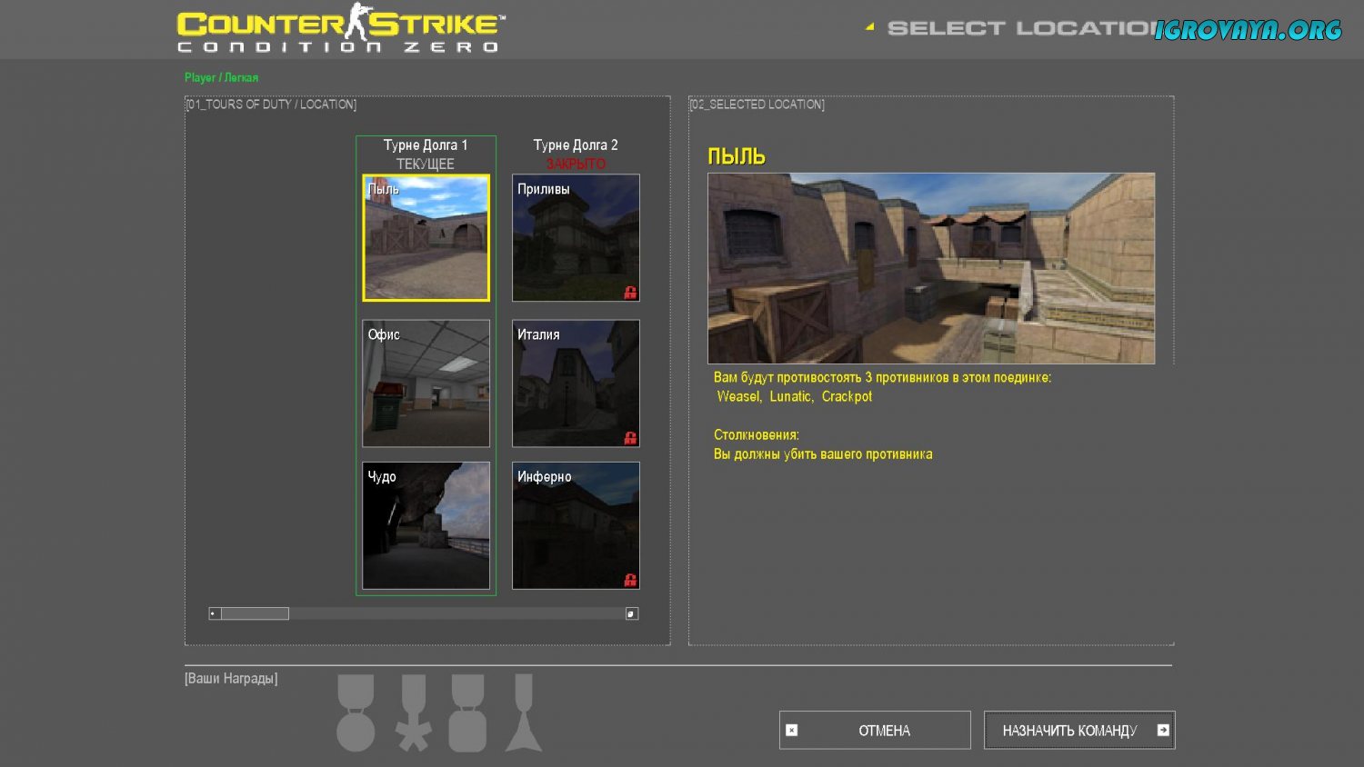Click the X icon on ОТМЕНА button
The height and width of the screenshot is (767, 1364).
click(x=792, y=730)
